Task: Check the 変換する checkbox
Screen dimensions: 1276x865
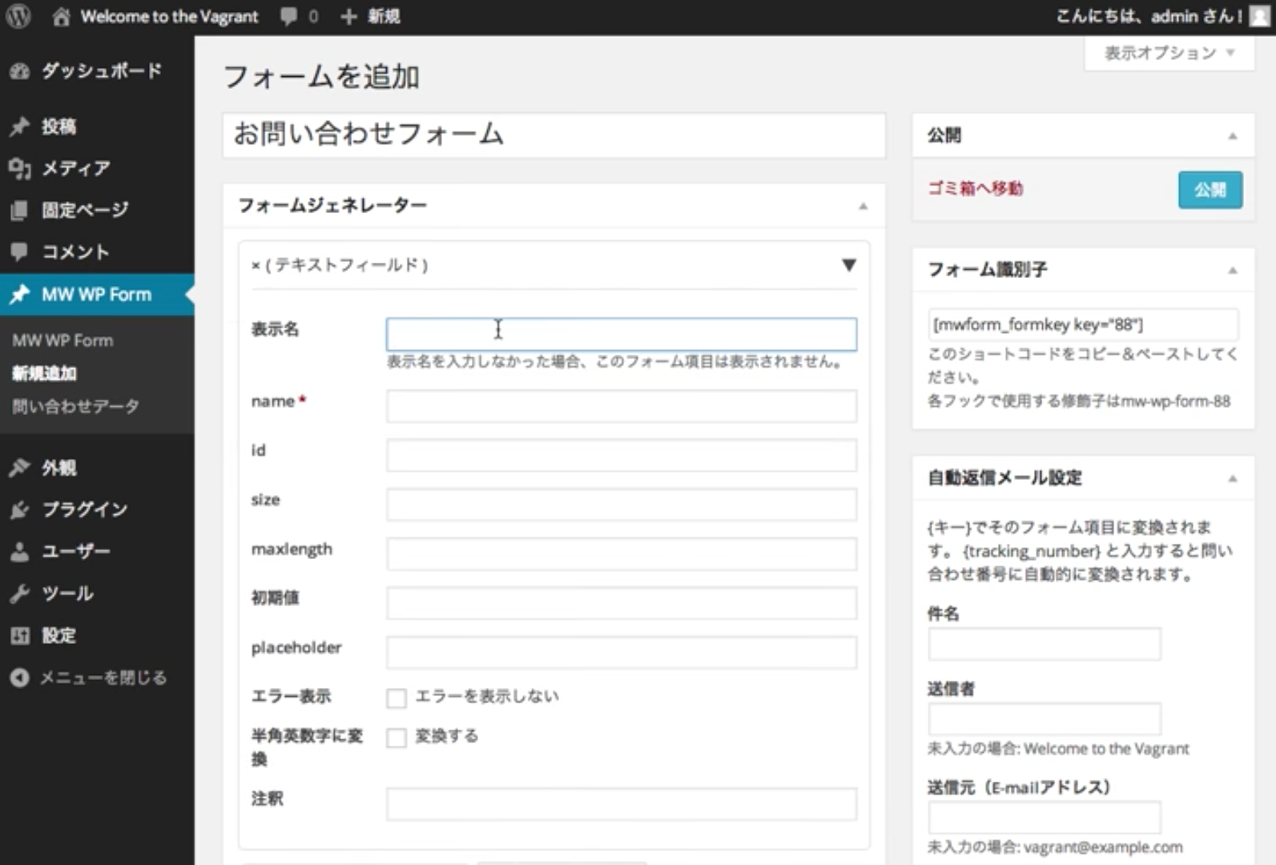Action: 396,737
